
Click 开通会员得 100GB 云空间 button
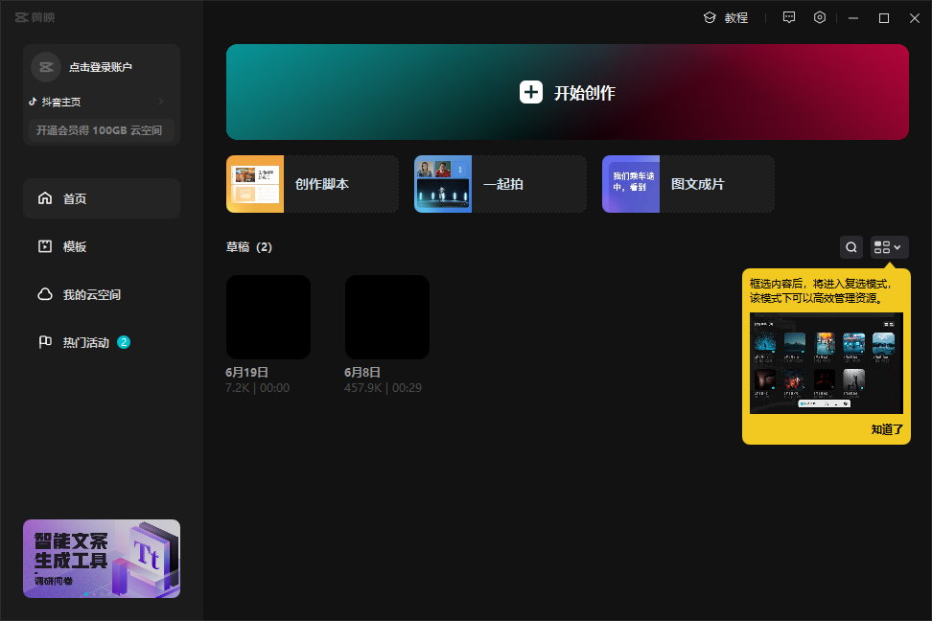pyautogui.click(x=100, y=130)
